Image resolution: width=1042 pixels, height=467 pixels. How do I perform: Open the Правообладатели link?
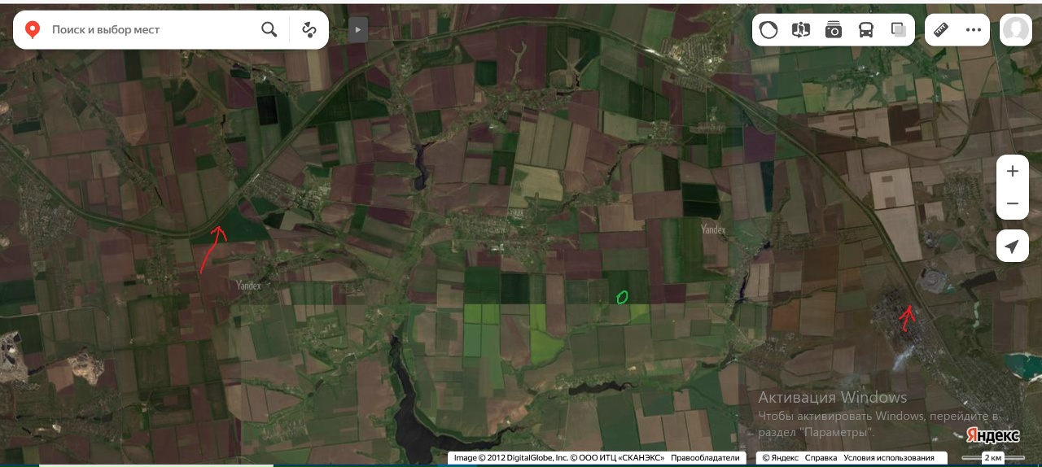point(705,458)
